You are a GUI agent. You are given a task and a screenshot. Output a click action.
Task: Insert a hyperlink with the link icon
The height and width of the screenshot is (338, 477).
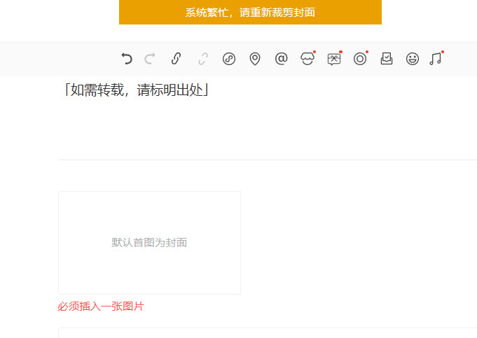pos(176,59)
